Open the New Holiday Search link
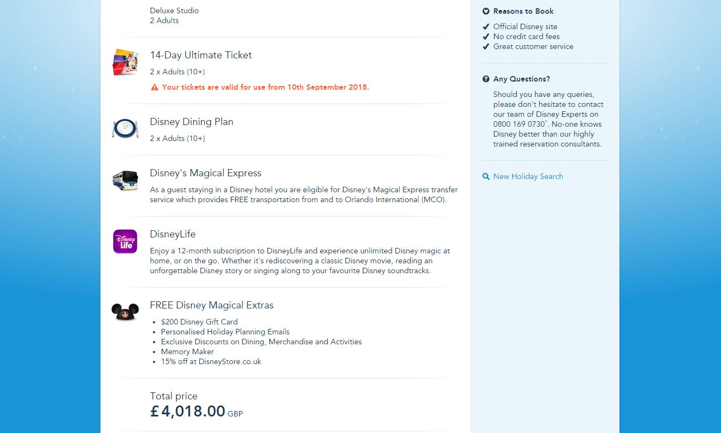The width and height of the screenshot is (721, 433). tap(528, 176)
